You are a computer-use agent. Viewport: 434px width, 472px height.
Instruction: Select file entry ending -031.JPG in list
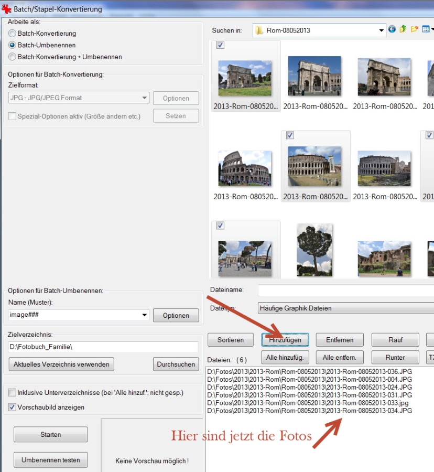(309, 395)
